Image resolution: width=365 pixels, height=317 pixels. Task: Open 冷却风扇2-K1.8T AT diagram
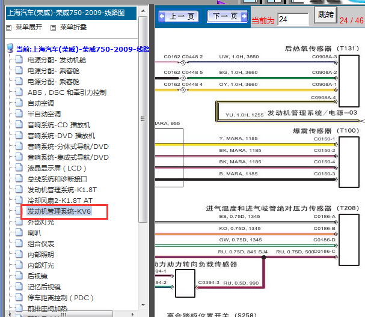pyautogui.click(x=60, y=201)
